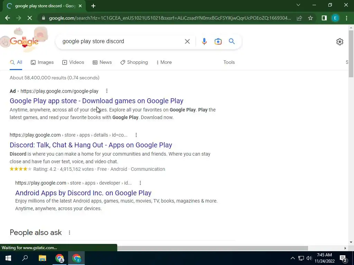Switch to Videos results tab
354x265 pixels.
(x=73, y=62)
